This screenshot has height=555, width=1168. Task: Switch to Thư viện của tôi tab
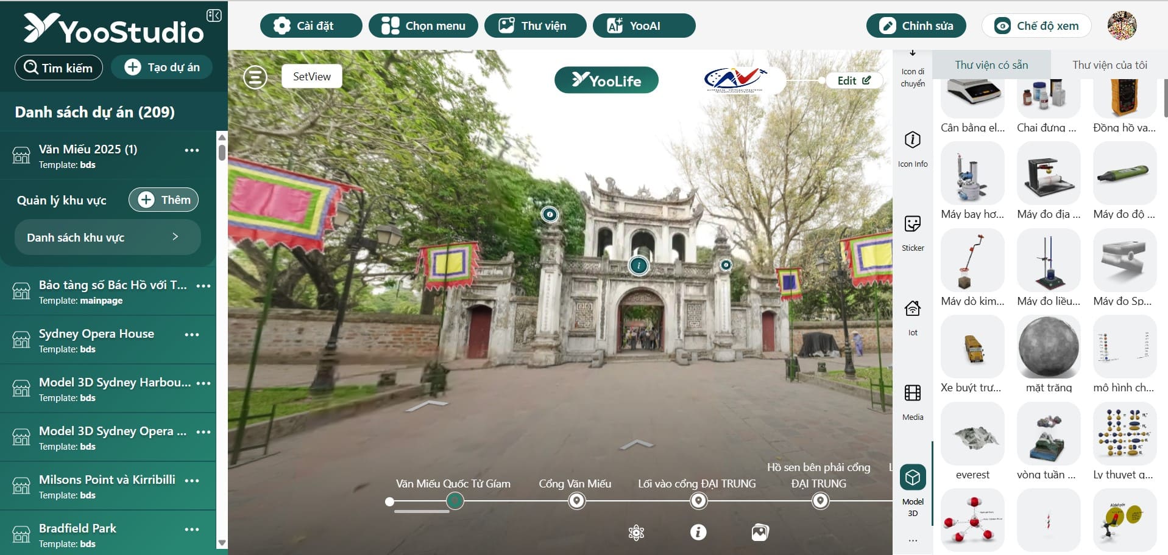[x=1110, y=65]
